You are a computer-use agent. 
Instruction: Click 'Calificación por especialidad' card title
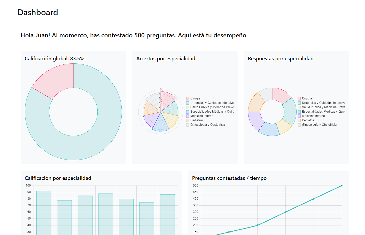[58, 178]
